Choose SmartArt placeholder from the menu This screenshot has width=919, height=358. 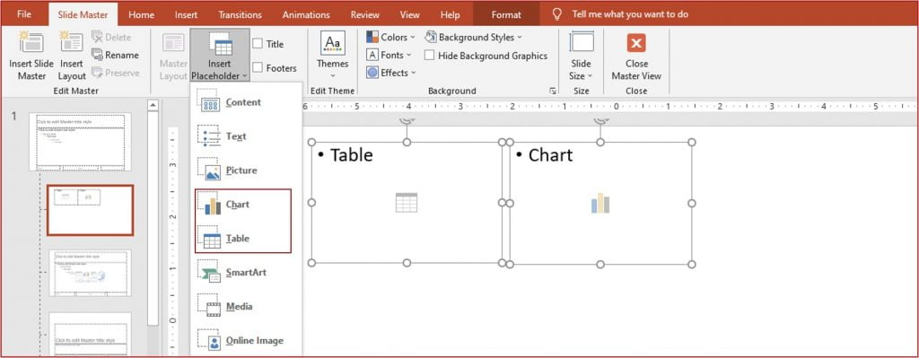246,273
